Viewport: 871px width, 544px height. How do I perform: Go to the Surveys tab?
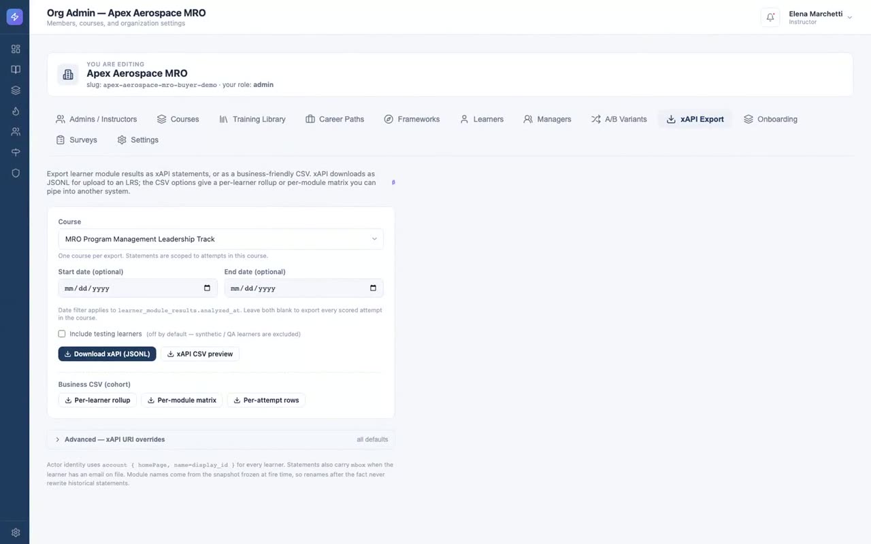pyautogui.click(x=77, y=140)
